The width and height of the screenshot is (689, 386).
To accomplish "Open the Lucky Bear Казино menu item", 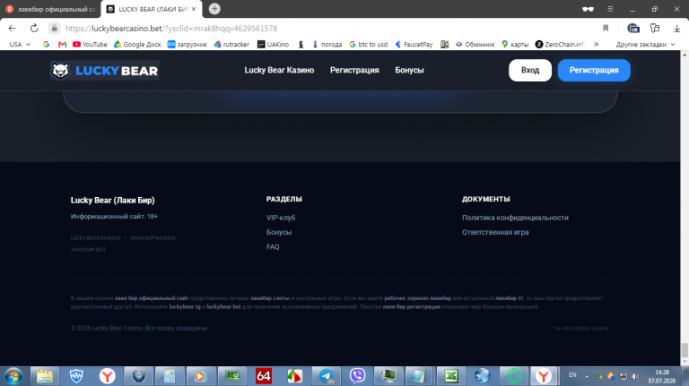I will click(x=279, y=70).
